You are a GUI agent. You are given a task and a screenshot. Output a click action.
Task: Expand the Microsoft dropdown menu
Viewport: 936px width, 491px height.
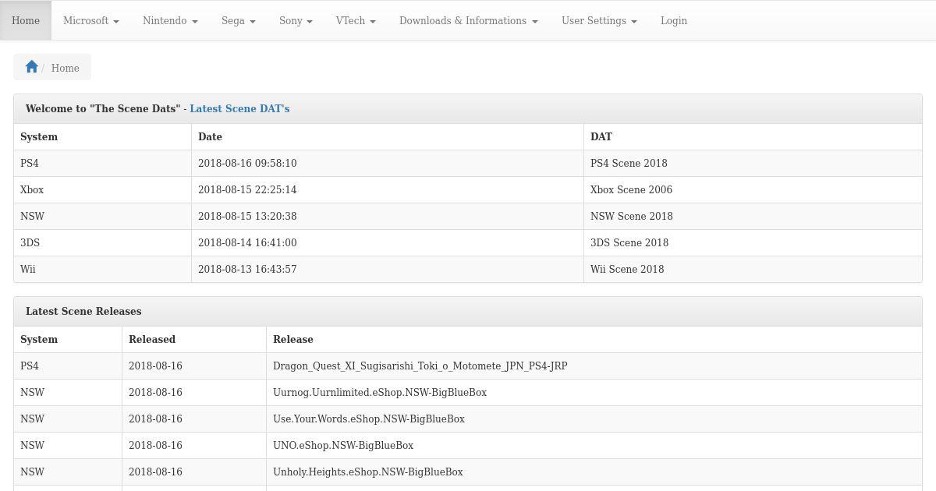[x=91, y=20]
